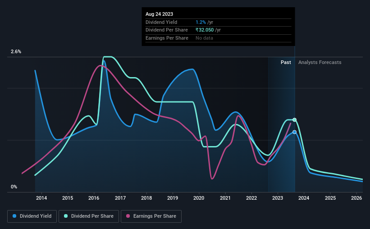Click the 2018 x-axis label
The image size is (370, 229).
(x=146, y=198)
